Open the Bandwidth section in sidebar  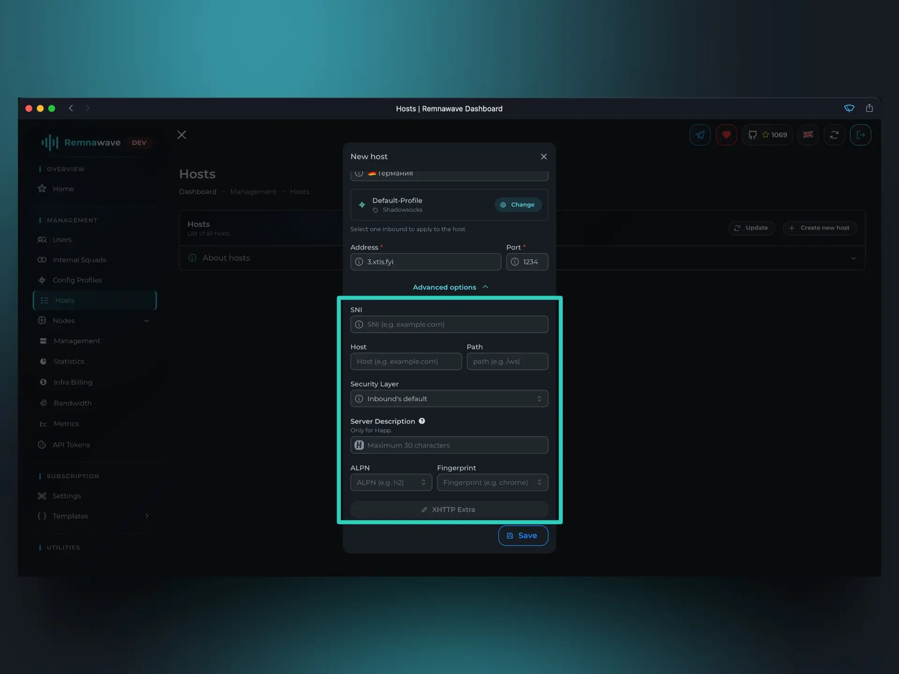73,403
